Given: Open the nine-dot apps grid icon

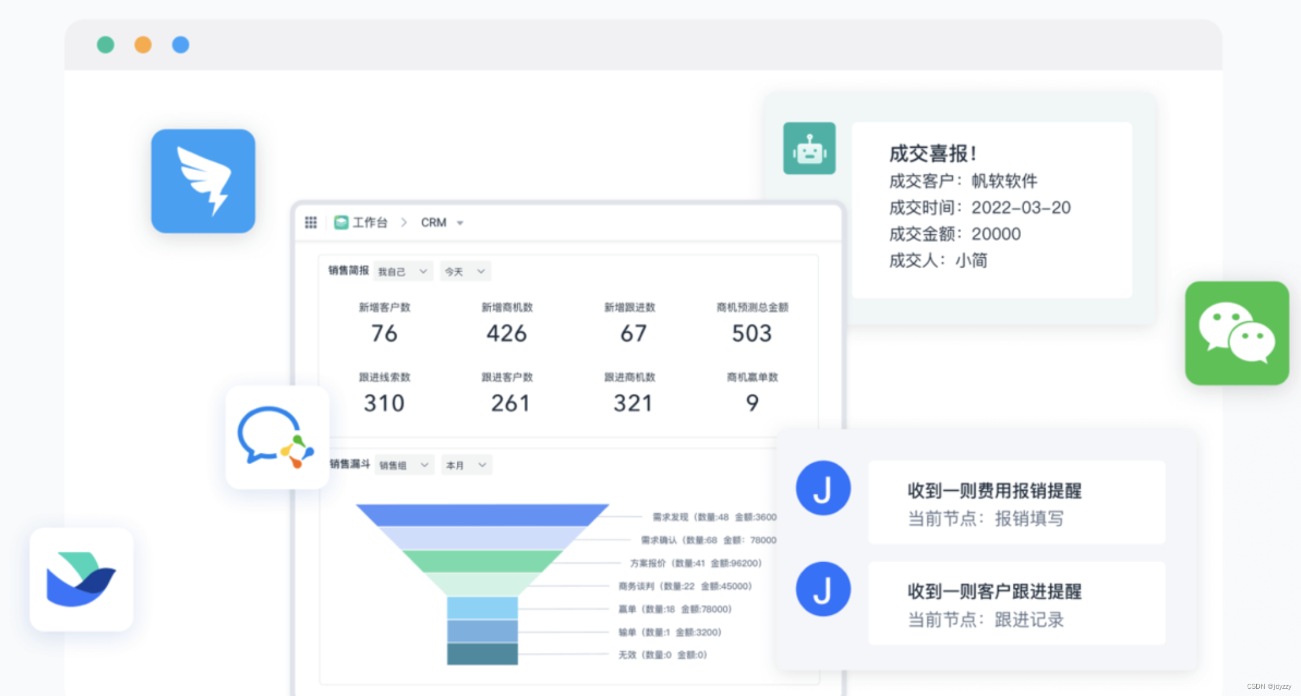Looking at the screenshot, I should click(311, 223).
